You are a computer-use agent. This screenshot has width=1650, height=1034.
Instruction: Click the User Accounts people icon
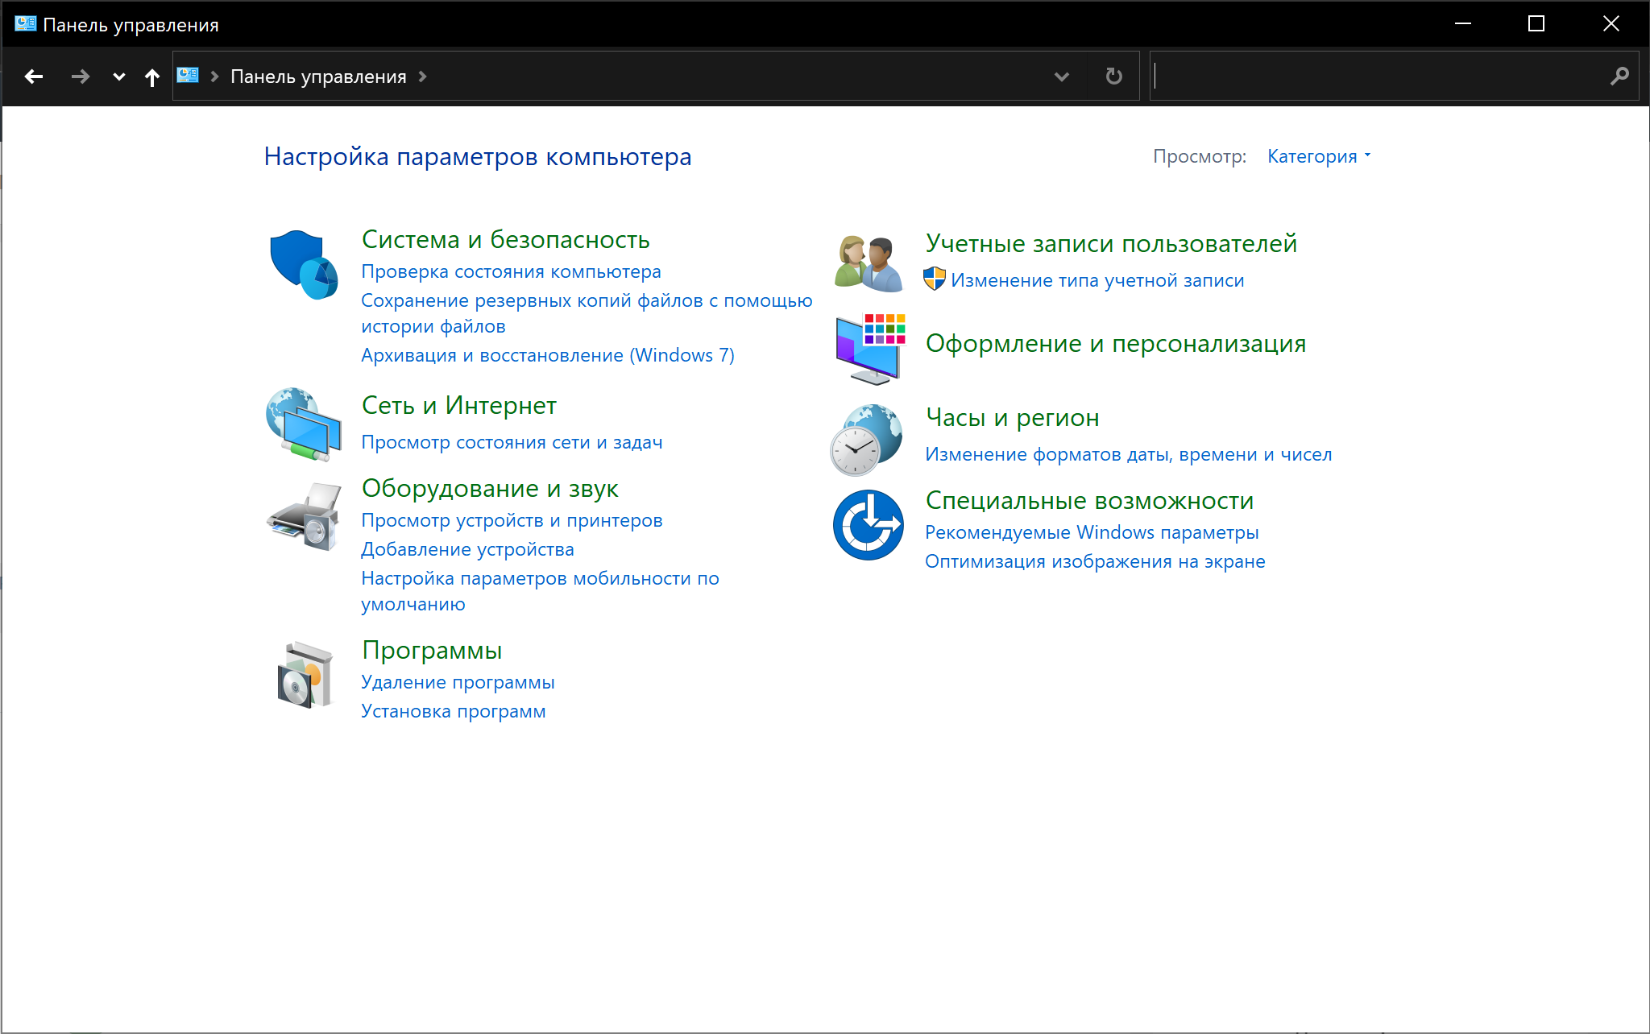[869, 263]
